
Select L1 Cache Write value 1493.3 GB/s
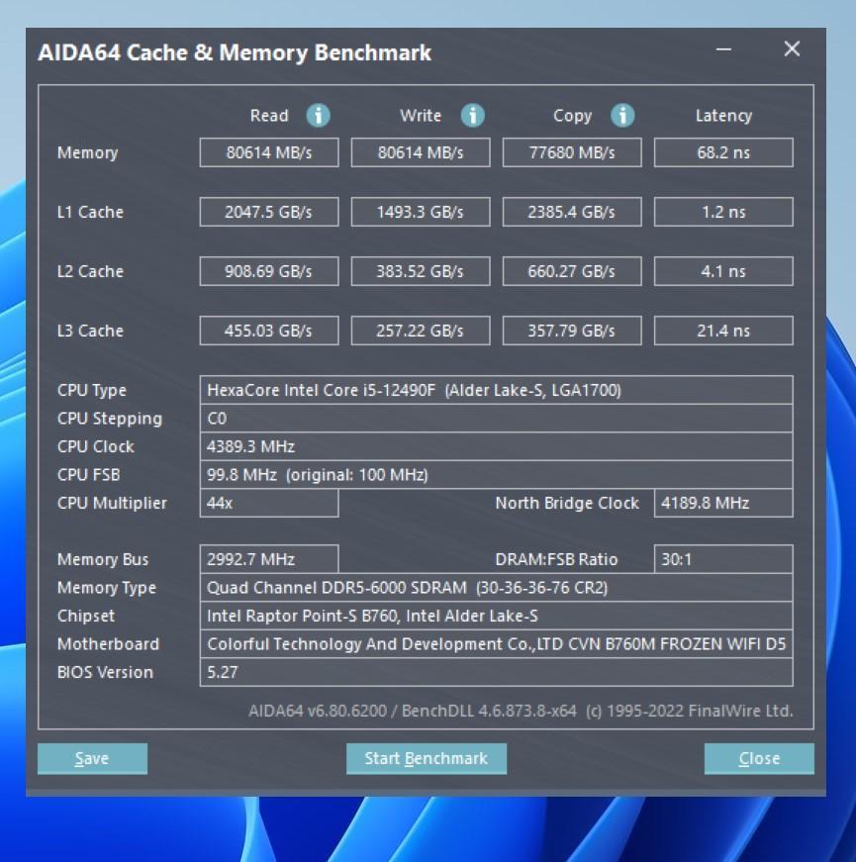(421, 212)
